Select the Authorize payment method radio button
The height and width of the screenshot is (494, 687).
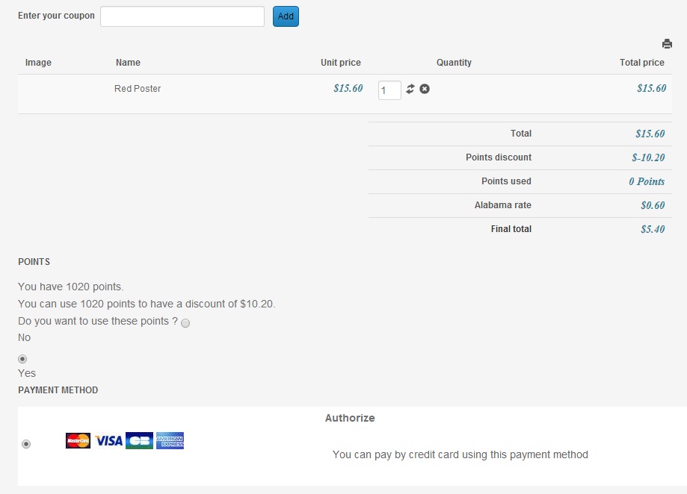coord(26,444)
